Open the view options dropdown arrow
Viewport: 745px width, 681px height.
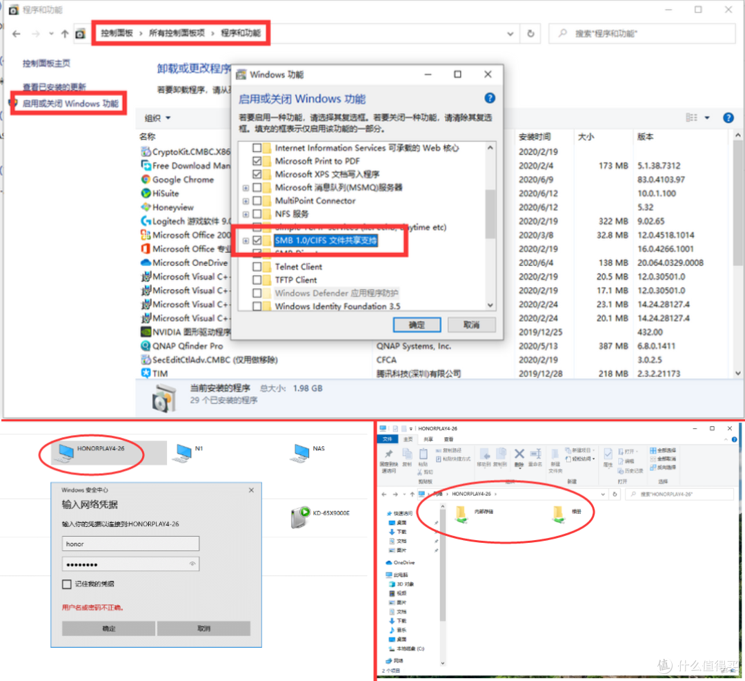point(707,118)
